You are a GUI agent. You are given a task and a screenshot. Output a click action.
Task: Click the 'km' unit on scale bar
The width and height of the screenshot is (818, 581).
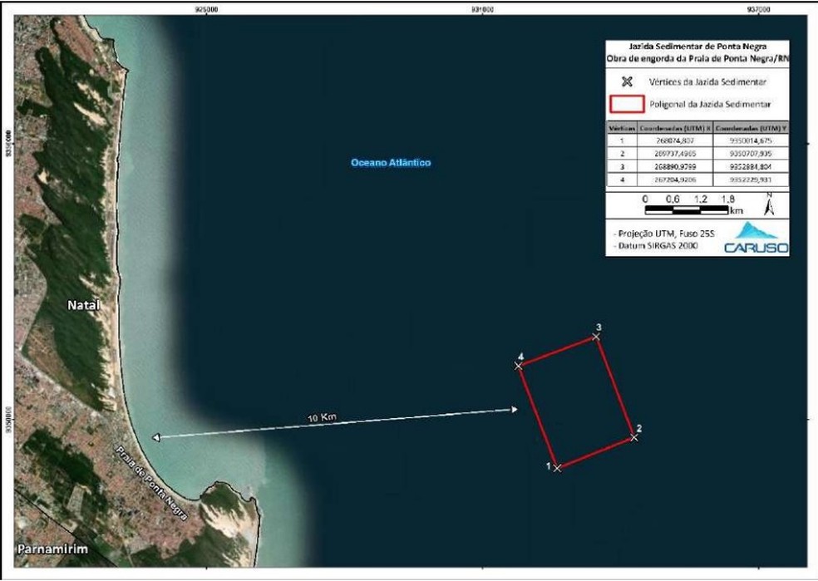[736, 210]
